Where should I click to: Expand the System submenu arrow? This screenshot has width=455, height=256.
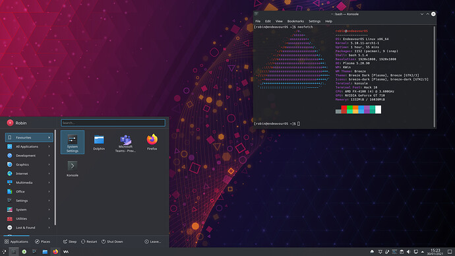(x=49, y=210)
